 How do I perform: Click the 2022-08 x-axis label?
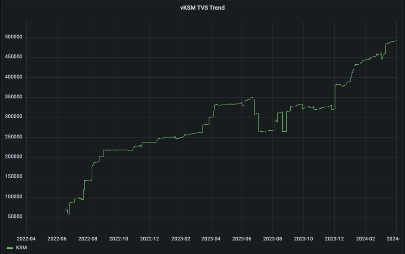pyautogui.click(x=88, y=239)
